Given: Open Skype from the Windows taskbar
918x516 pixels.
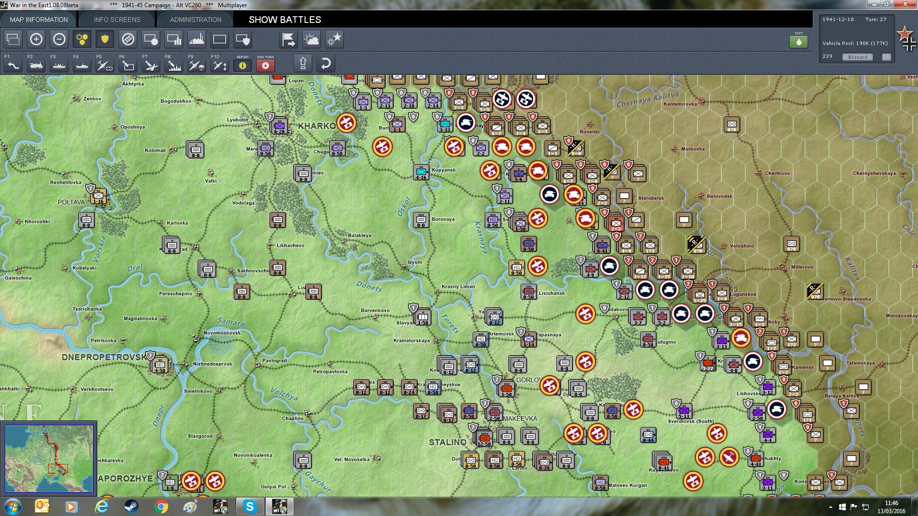Looking at the screenshot, I should point(250,506).
